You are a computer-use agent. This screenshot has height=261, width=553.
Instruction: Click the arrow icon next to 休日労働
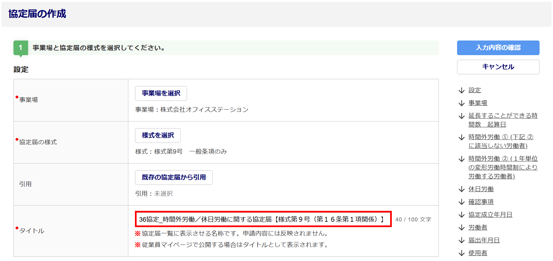pyautogui.click(x=461, y=189)
